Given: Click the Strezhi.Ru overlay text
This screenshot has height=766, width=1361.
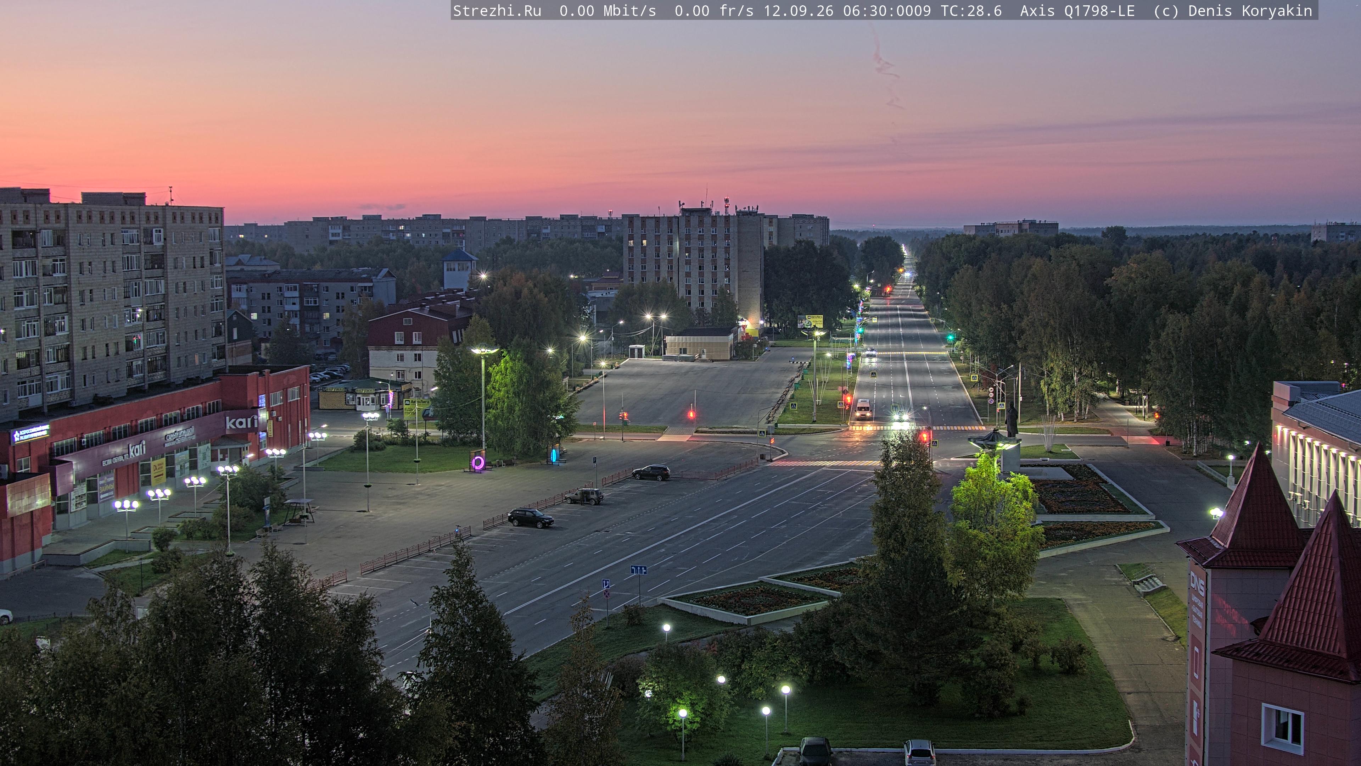Looking at the screenshot, I should click(497, 11).
